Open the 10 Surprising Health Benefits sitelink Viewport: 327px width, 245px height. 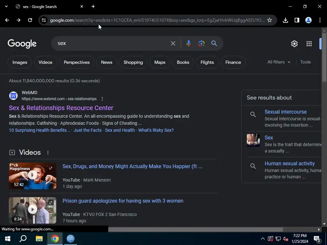pyautogui.click(x=39, y=130)
